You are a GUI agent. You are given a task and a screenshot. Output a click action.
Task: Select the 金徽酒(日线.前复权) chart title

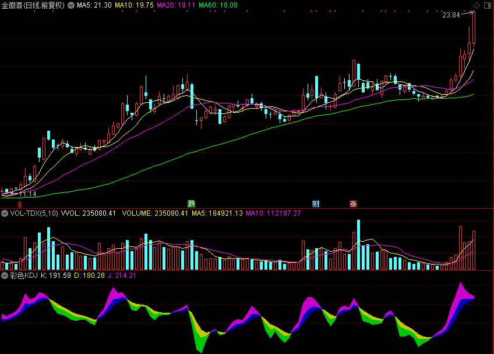pos(33,5)
